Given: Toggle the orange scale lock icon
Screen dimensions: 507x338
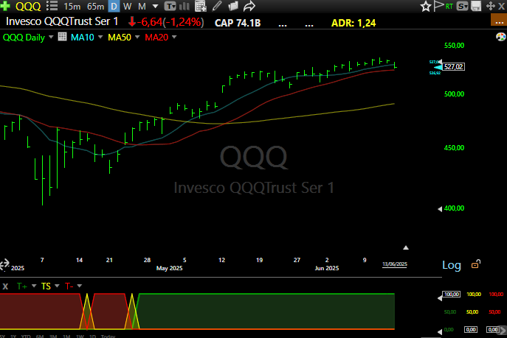Looking at the screenshot, I should (476, 264).
